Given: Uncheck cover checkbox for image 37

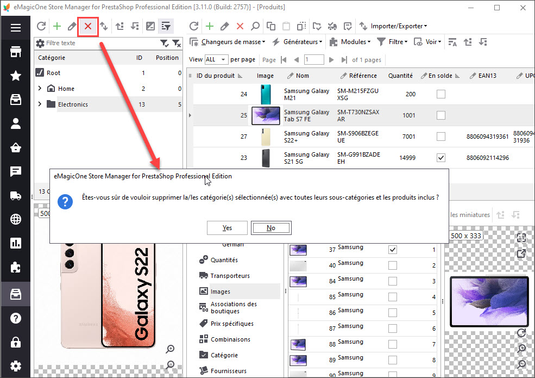Looking at the screenshot, I should click(x=393, y=250).
